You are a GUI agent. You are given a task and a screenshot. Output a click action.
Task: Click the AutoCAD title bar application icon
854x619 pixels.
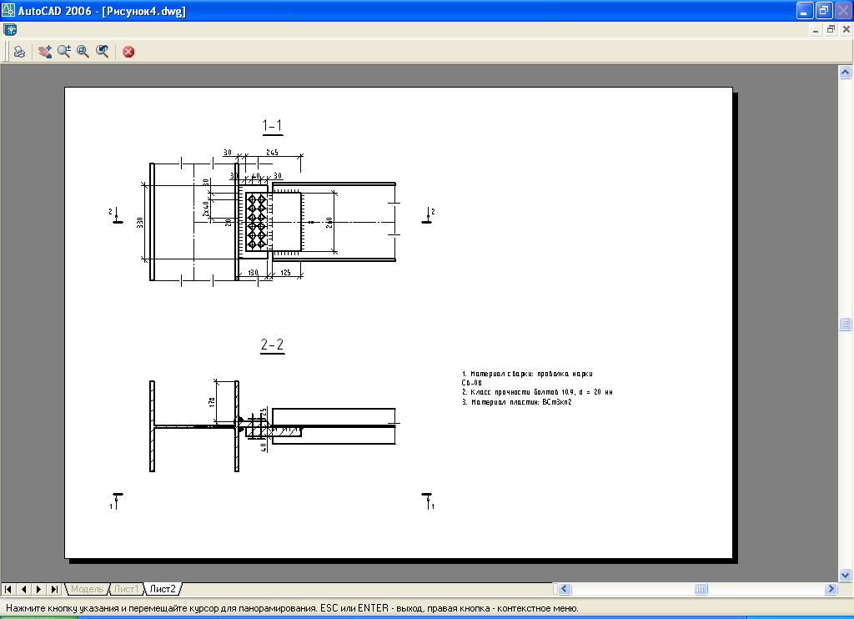(9, 11)
